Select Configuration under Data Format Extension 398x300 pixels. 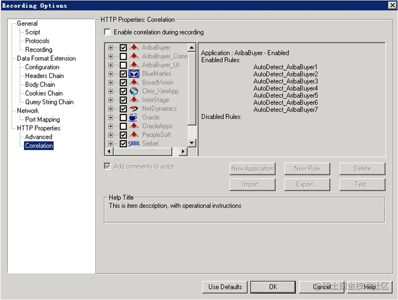coord(42,67)
